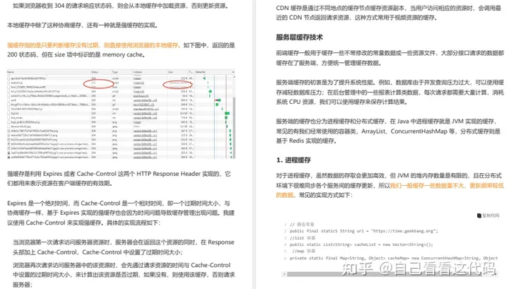The width and height of the screenshot is (509, 289).
Task: Click the code comment //map 容器
Action: [x=303, y=251]
